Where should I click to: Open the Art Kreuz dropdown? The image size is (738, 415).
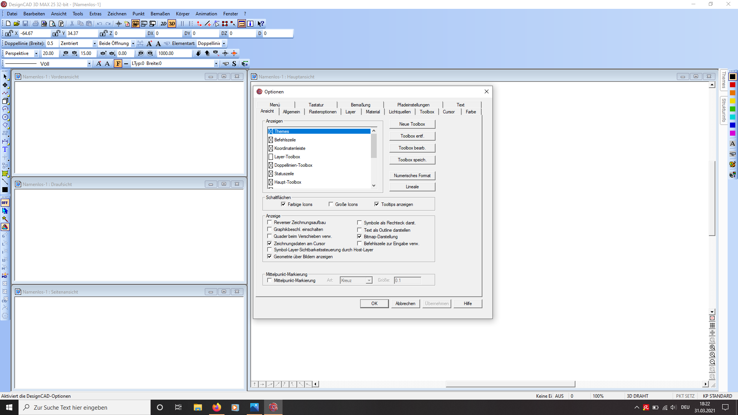pyautogui.click(x=369, y=281)
